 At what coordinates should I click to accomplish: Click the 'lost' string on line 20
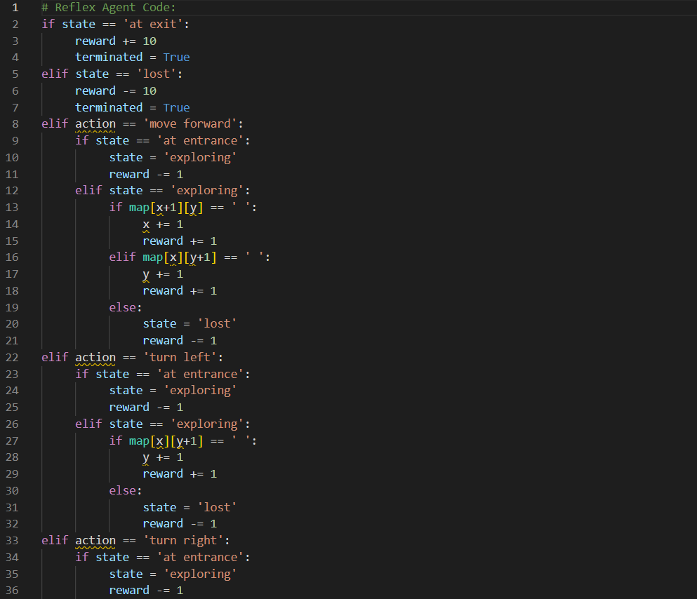218,323
